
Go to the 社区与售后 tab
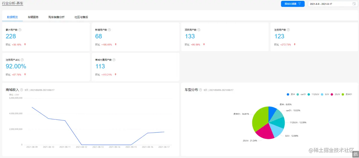(81, 17)
